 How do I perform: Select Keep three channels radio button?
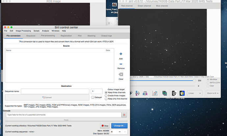[106, 93]
